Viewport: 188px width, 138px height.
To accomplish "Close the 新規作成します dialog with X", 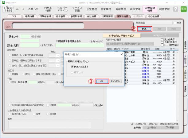I will [x=121, y=54].
